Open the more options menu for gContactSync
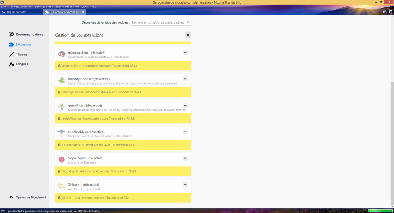The image size is (394, 213). (x=185, y=52)
